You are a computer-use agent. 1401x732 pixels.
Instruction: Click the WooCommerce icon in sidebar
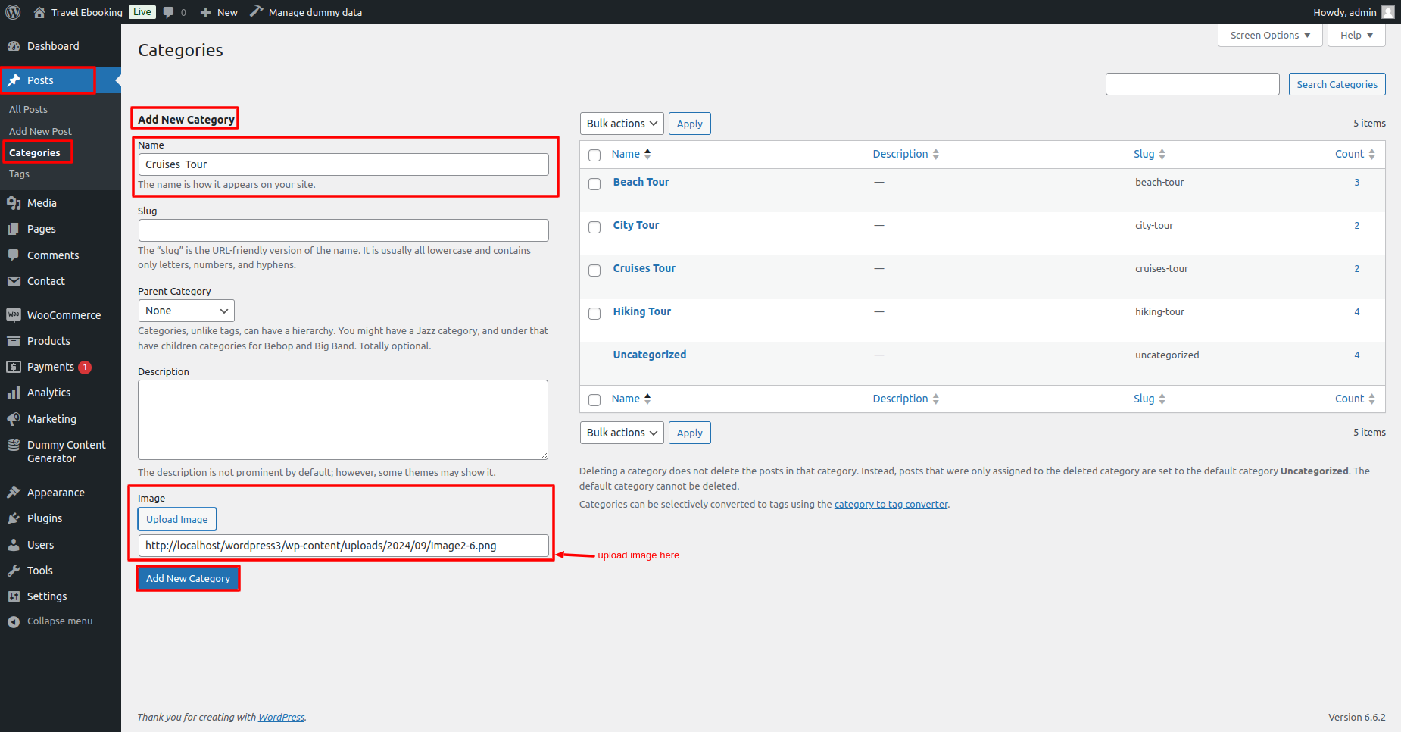tap(14, 315)
